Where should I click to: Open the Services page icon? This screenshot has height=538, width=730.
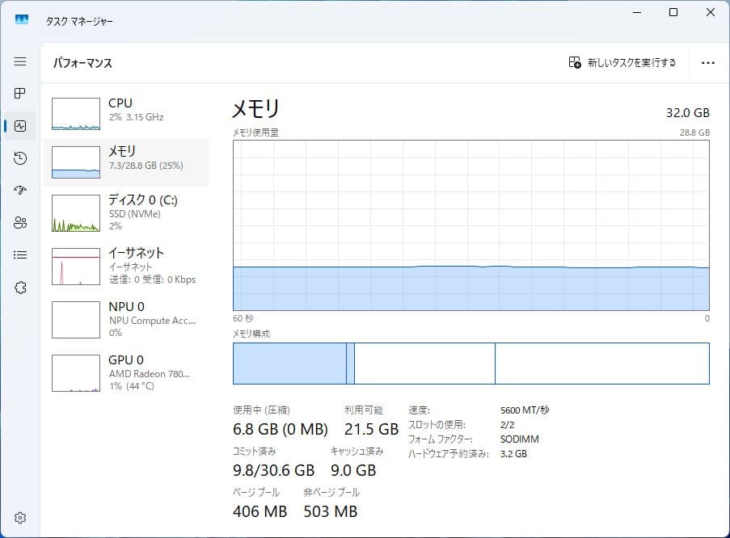point(20,287)
